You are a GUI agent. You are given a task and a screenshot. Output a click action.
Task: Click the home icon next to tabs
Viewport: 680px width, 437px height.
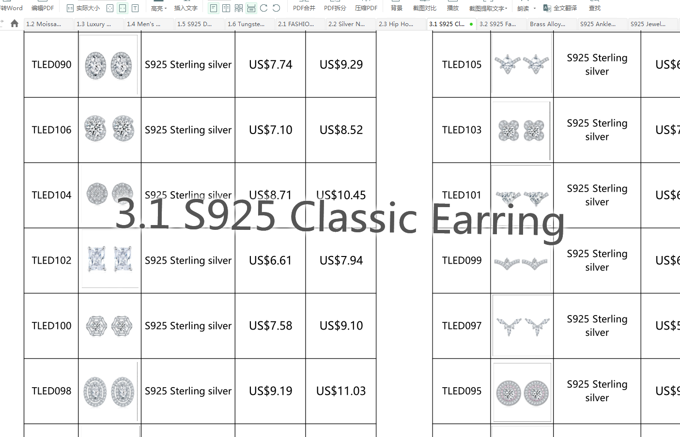(x=14, y=23)
